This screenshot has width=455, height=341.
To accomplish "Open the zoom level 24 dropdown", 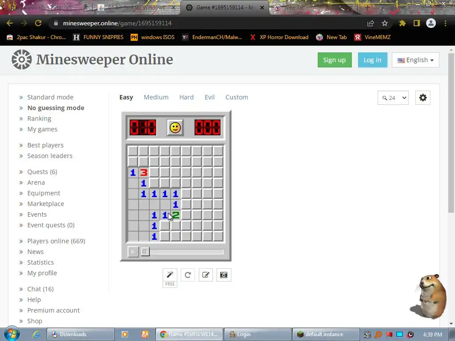I will 393,98.
